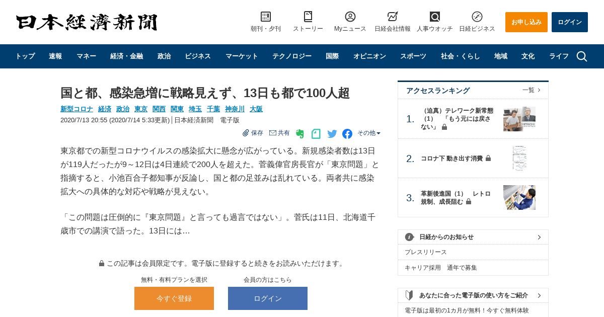Viewport: 604px width, 317px height.
Task: Share article to Evernote elephant icon
Action: [x=300, y=134]
